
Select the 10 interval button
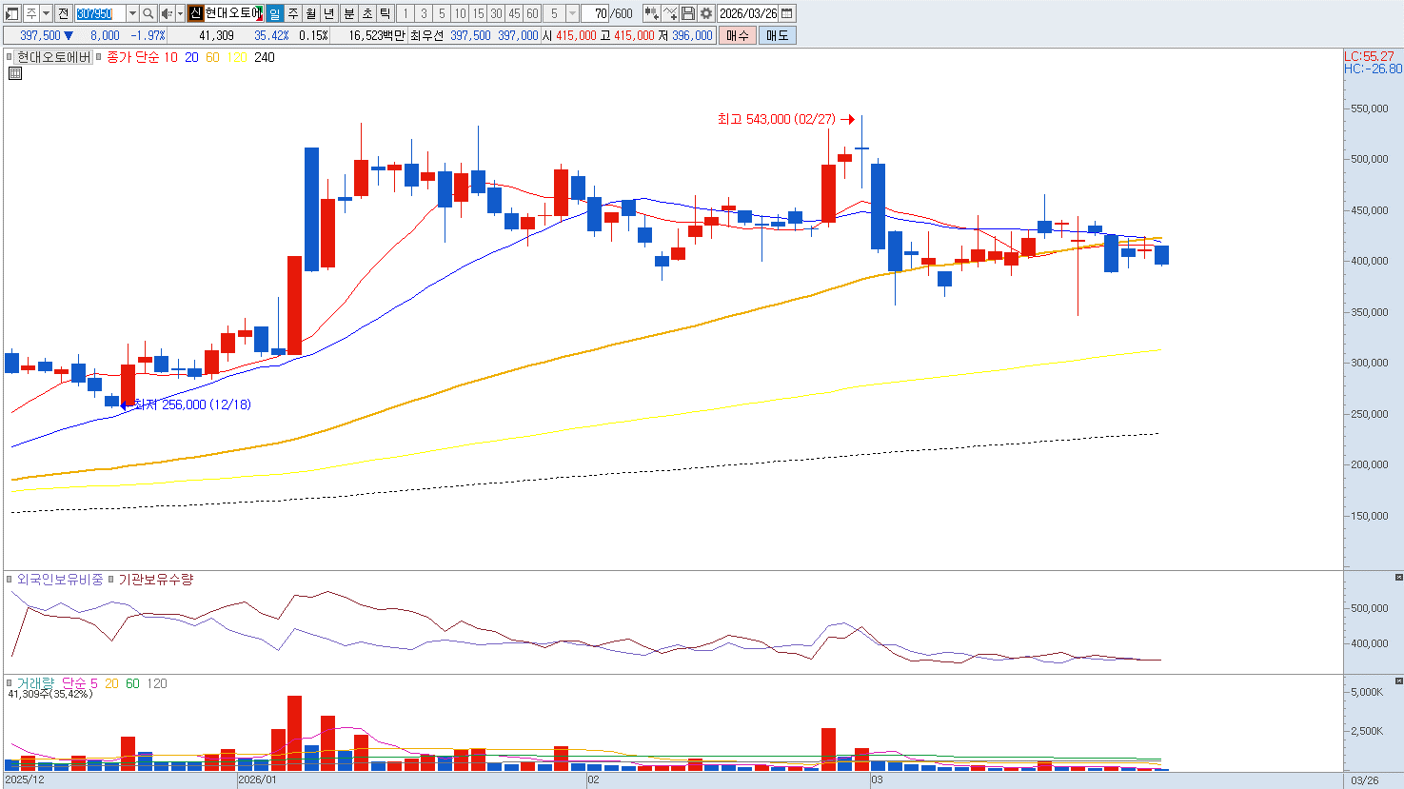click(461, 13)
